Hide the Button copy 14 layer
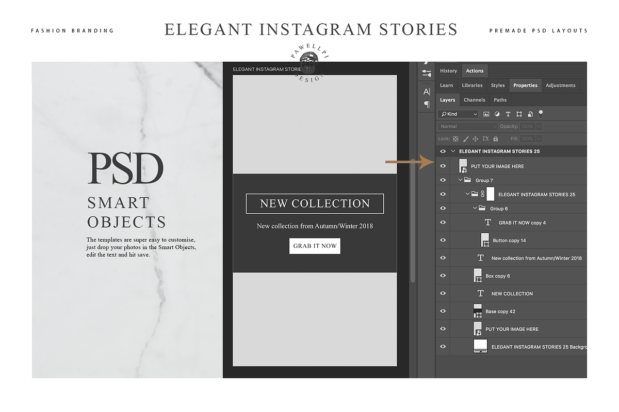This screenshot has width=619, height=412. point(443,240)
